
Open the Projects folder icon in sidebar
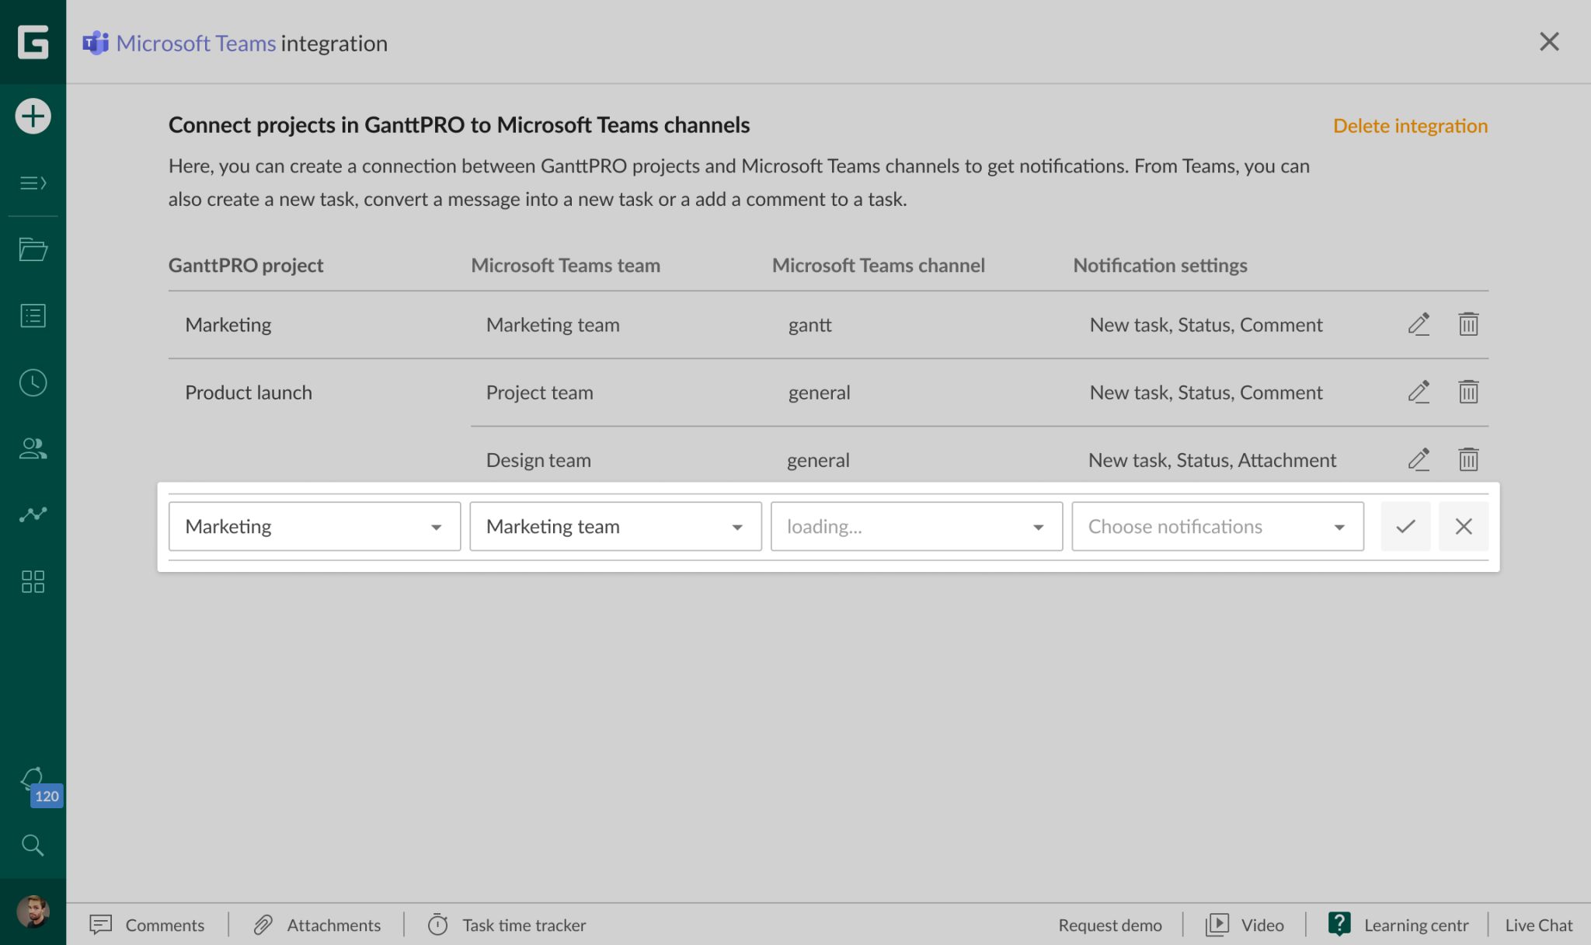coord(32,249)
